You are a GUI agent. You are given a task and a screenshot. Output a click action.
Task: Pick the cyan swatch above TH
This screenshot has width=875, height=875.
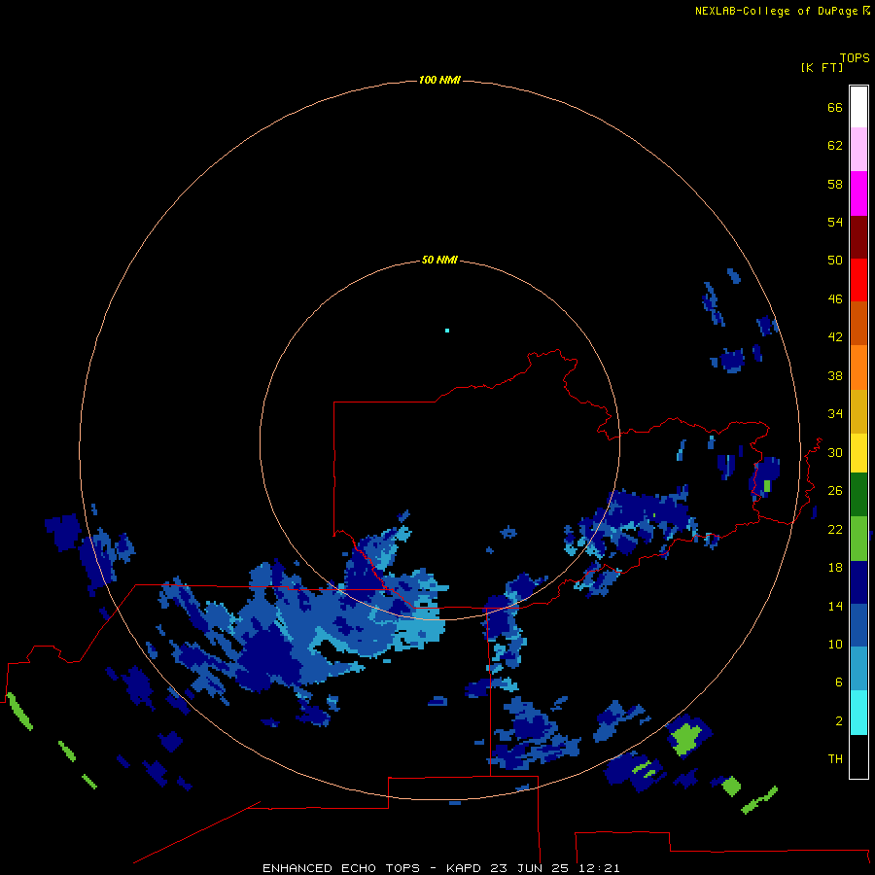858,713
